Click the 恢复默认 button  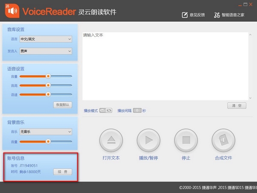[63, 105]
